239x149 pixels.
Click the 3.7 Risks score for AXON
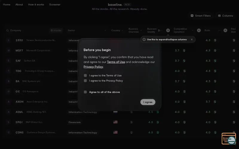click(x=208, y=102)
